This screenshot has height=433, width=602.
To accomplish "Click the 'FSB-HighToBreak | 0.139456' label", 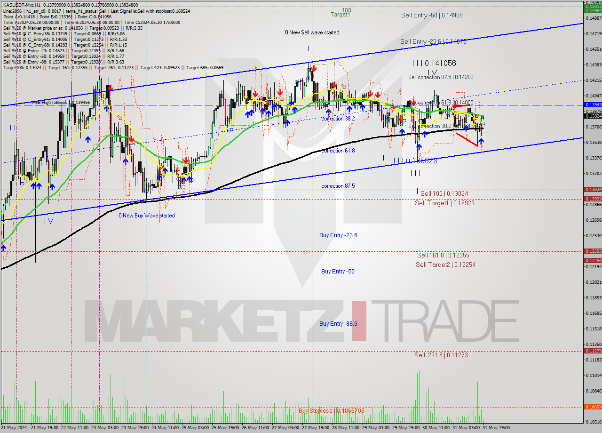I will coord(61,102).
